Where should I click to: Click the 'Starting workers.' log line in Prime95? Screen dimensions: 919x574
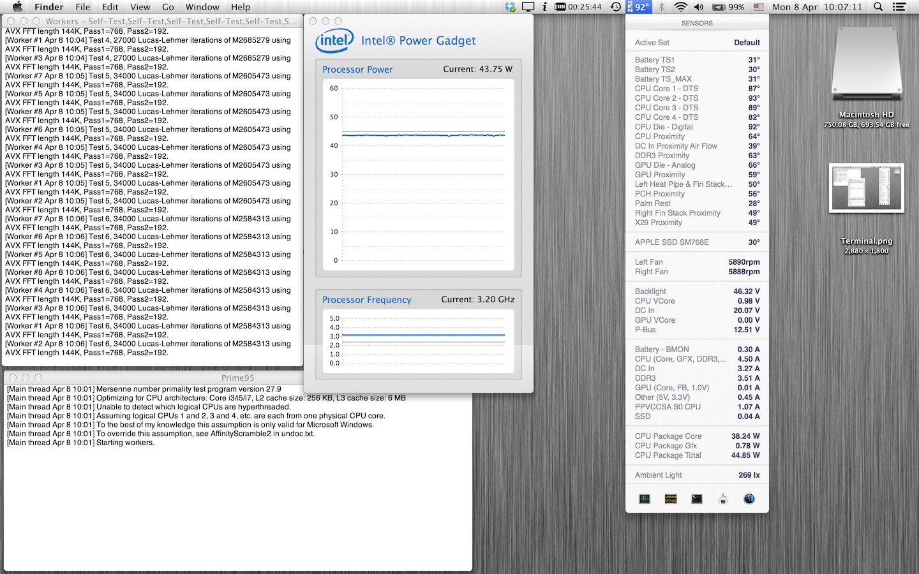(x=80, y=443)
